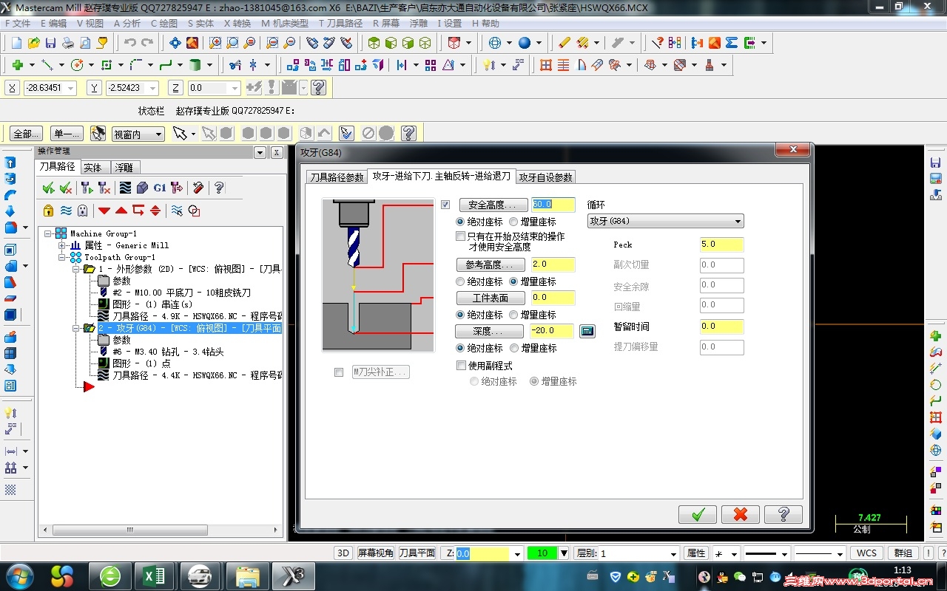Click the help question mark button in 攻牙(G84) dialog

tap(783, 513)
